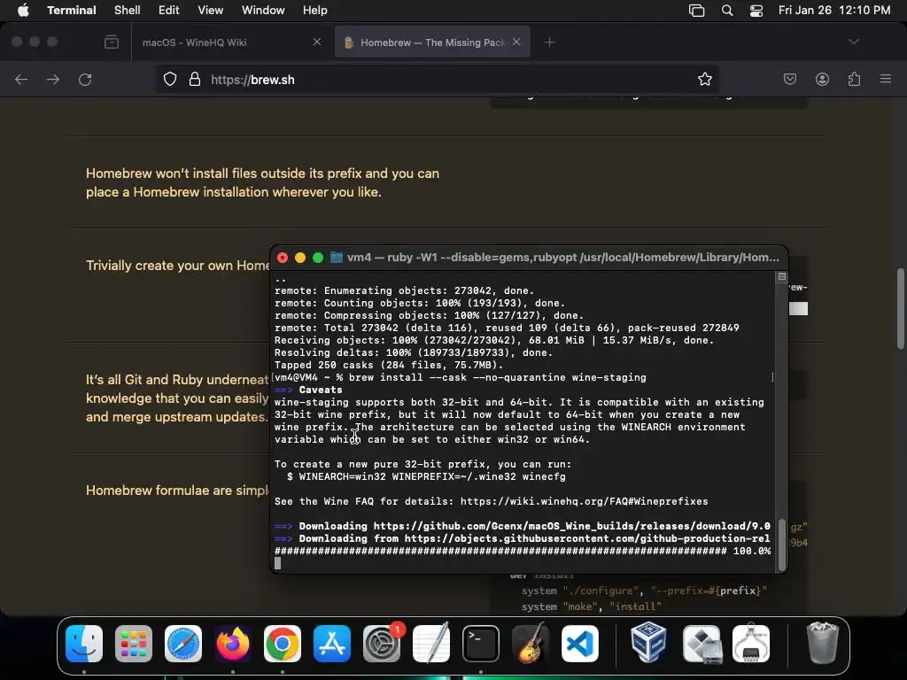Click the Caveats heading in Terminal
907x680 pixels.
(x=321, y=390)
